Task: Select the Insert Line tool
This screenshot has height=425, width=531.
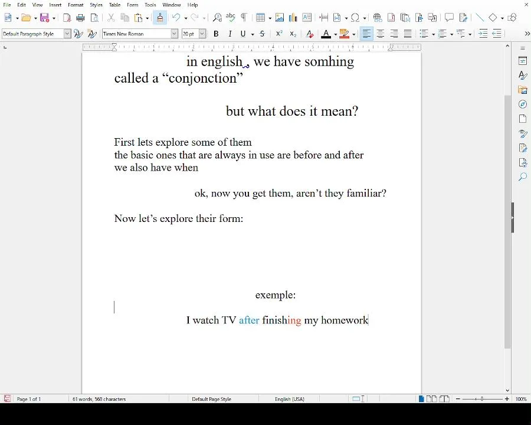Action: tap(480, 18)
